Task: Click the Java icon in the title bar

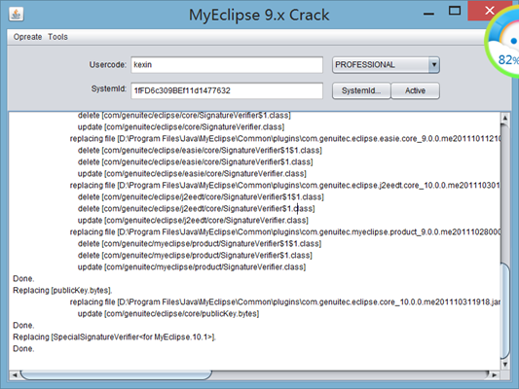Action: pyautogui.click(x=17, y=15)
